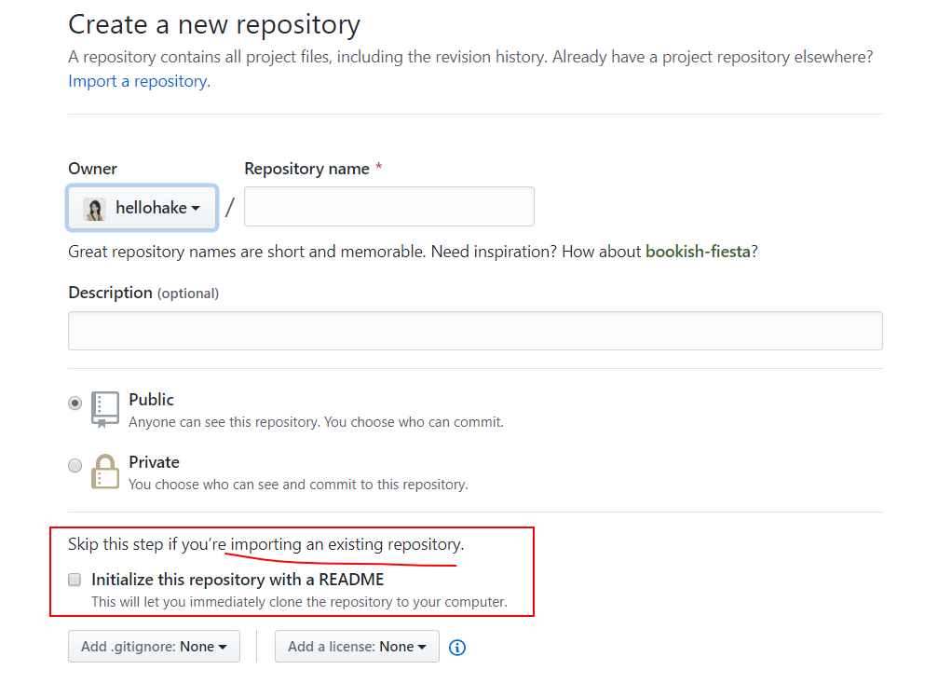938x684 pixels.
Task: Click the Owner label
Action: pyautogui.click(x=93, y=169)
